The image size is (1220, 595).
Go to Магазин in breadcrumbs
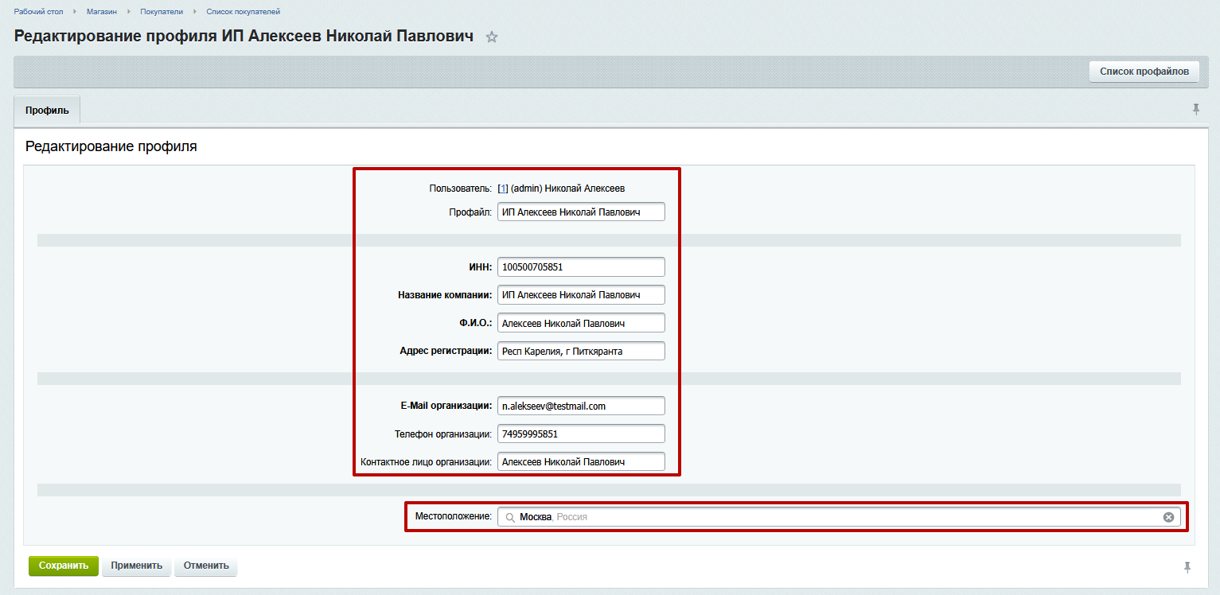(x=102, y=12)
